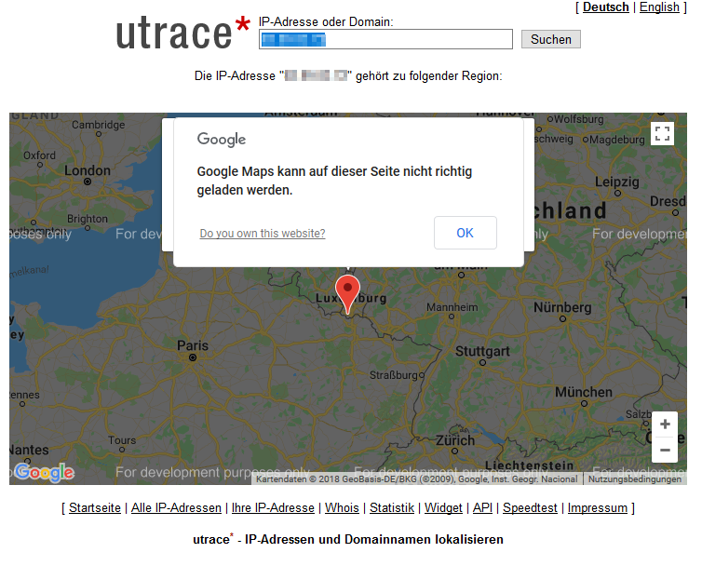Click the Oxford label on the map
702x566 pixels.
(x=39, y=155)
